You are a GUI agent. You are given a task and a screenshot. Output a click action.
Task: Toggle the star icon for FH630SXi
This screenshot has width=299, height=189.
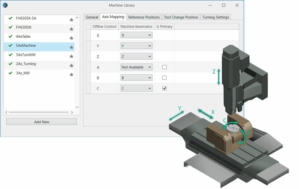[x=71, y=29]
